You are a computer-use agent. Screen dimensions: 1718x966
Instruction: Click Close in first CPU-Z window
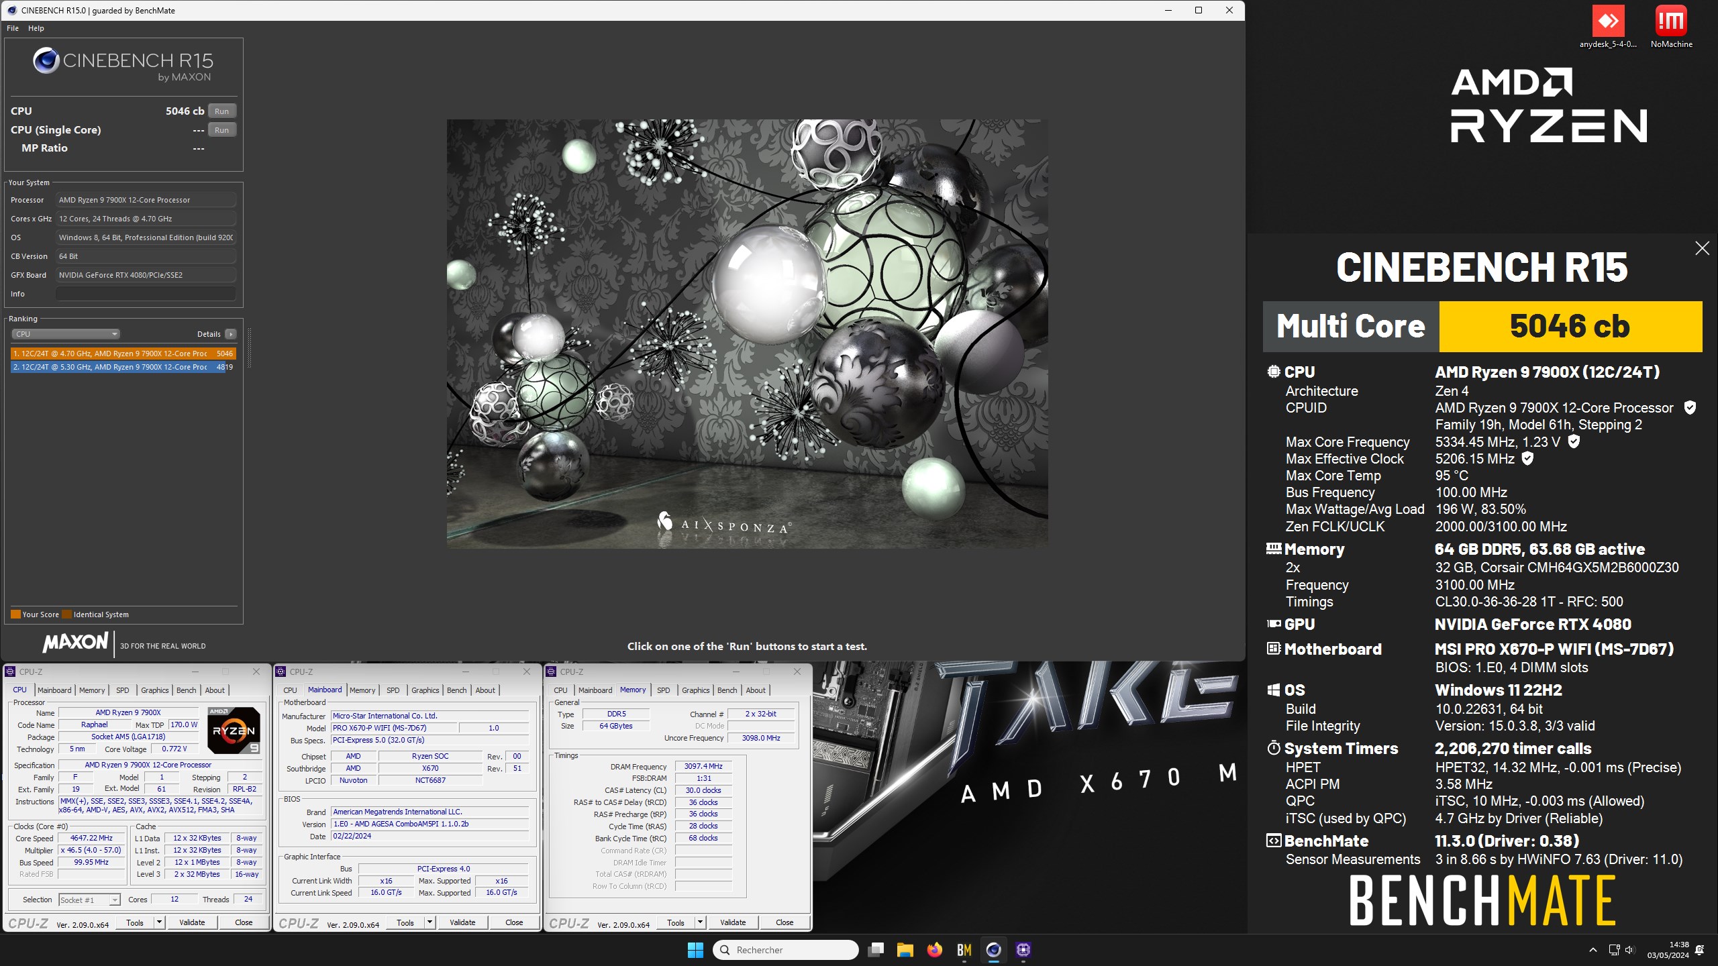pyautogui.click(x=244, y=922)
